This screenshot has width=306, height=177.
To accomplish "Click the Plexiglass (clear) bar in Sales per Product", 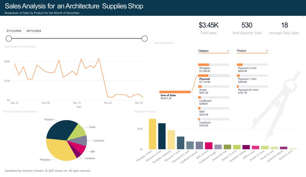I will tap(152, 134).
